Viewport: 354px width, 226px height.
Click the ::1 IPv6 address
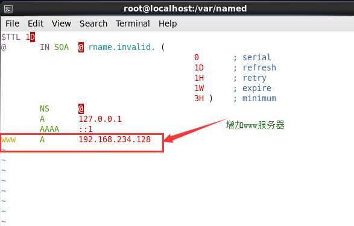(x=86, y=129)
